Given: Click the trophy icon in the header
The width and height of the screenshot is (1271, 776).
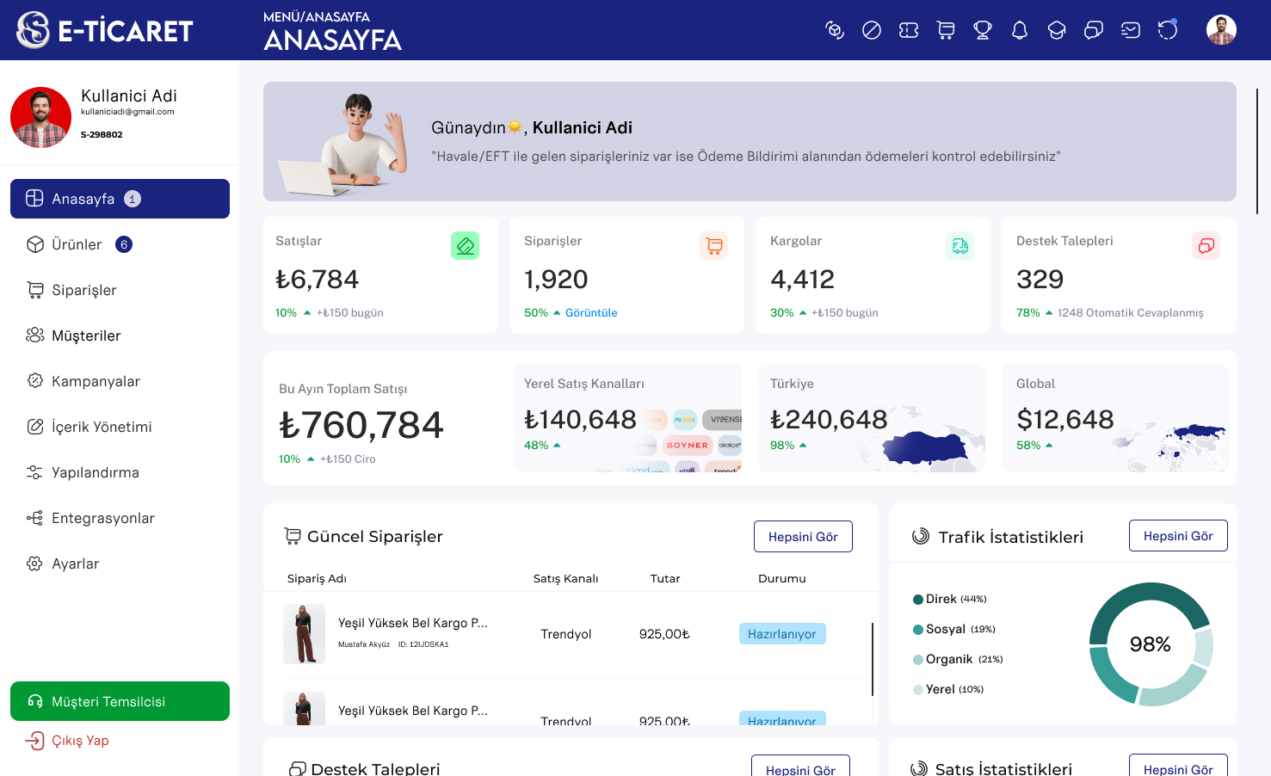Looking at the screenshot, I should (983, 31).
